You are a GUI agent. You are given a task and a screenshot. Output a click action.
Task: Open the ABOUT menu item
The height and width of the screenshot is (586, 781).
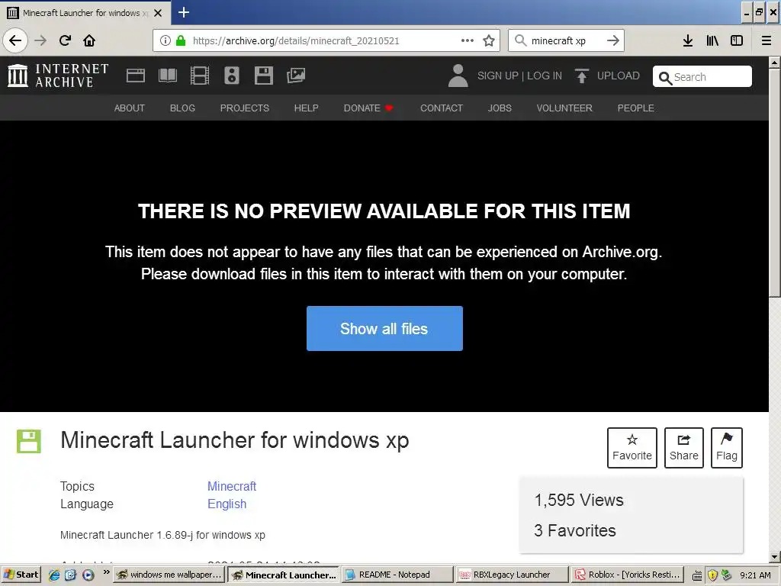point(130,108)
